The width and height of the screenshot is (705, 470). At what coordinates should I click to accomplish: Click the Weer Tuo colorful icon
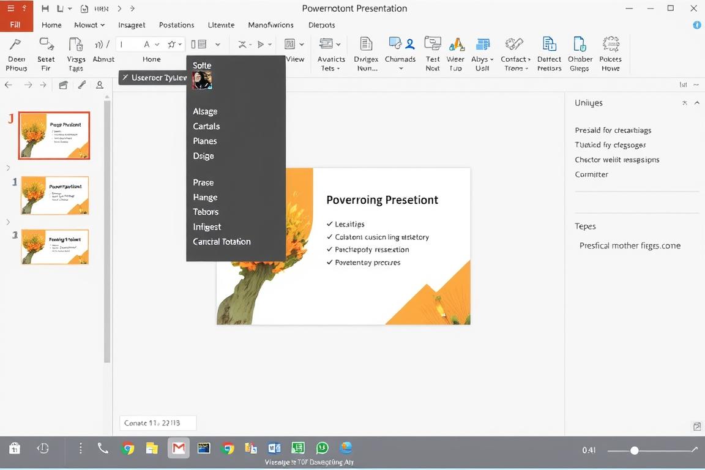[456, 45]
